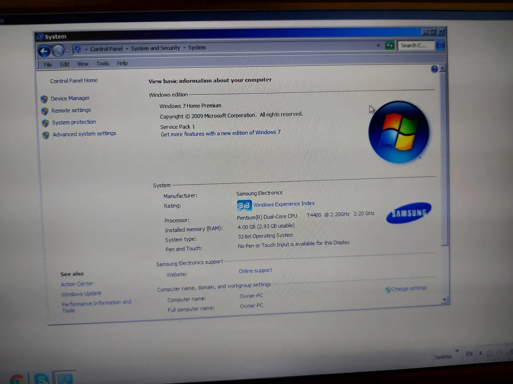Open the Tools menu
This screenshot has width=513, height=384.
point(102,63)
